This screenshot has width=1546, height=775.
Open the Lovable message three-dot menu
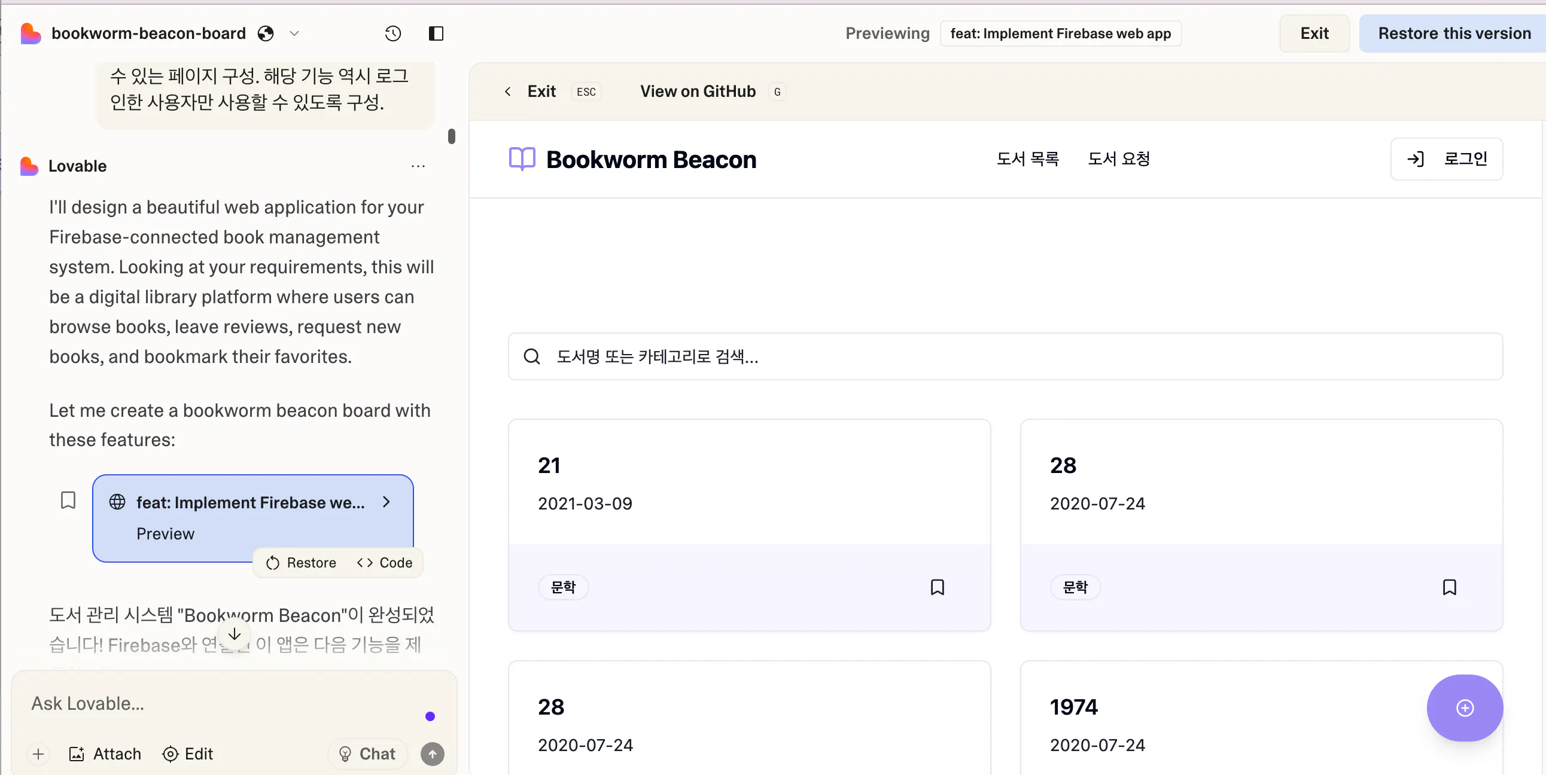pos(418,166)
